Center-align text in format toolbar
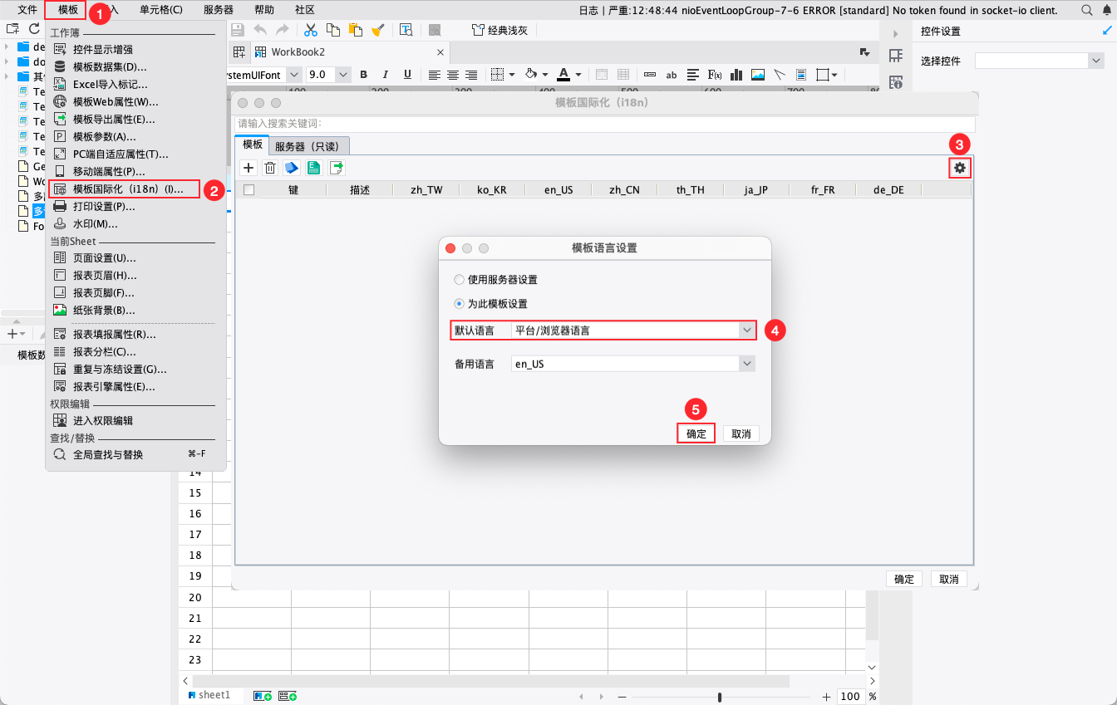This screenshot has width=1117, height=705. pyautogui.click(x=453, y=75)
